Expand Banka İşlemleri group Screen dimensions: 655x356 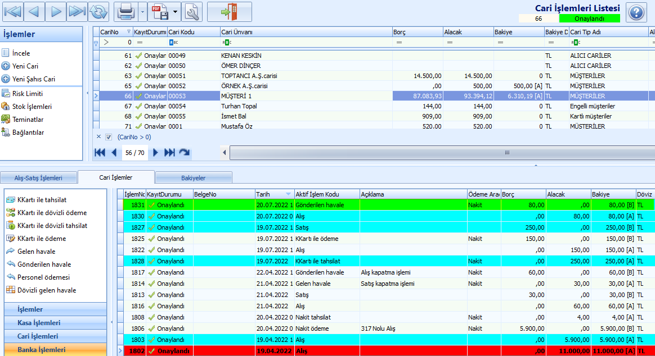pyautogui.click(x=55, y=349)
